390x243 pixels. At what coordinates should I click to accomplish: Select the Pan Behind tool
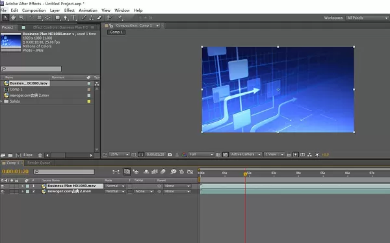pyautogui.click(x=47, y=18)
